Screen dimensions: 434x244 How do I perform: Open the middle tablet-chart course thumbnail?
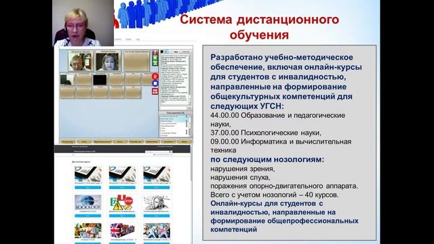coord(122,174)
